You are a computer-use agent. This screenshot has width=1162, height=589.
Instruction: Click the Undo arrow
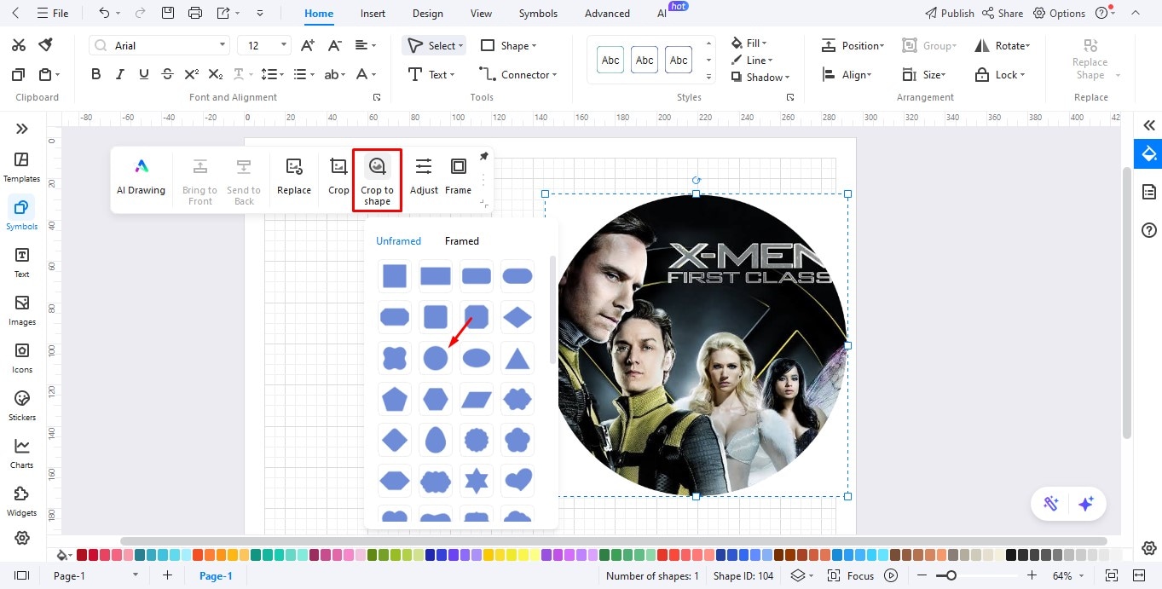click(x=104, y=13)
